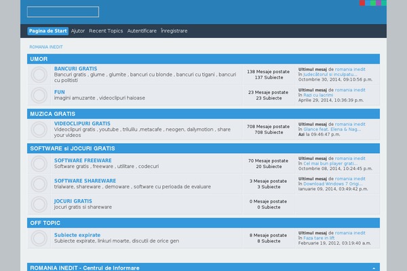The height and width of the screenshot is (271, 407).
Task: Pick the red theme color swatch
Action: tap(362, 3)
